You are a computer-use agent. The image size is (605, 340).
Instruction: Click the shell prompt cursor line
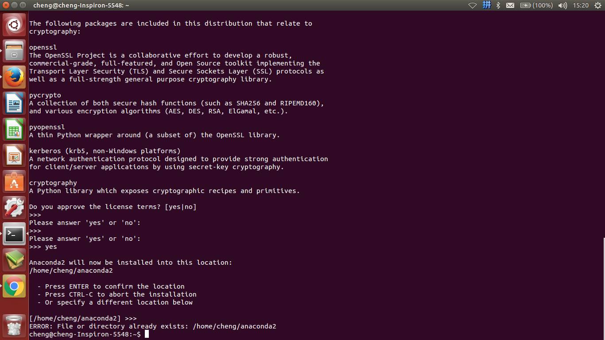point(89,334)
